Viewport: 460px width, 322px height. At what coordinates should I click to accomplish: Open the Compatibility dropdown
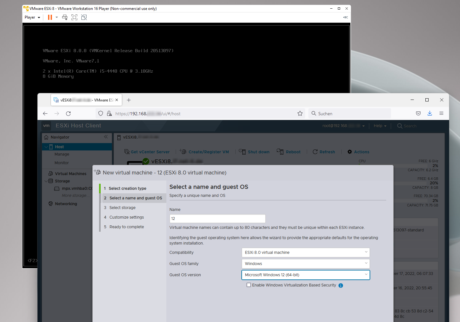tap(305, 253)
